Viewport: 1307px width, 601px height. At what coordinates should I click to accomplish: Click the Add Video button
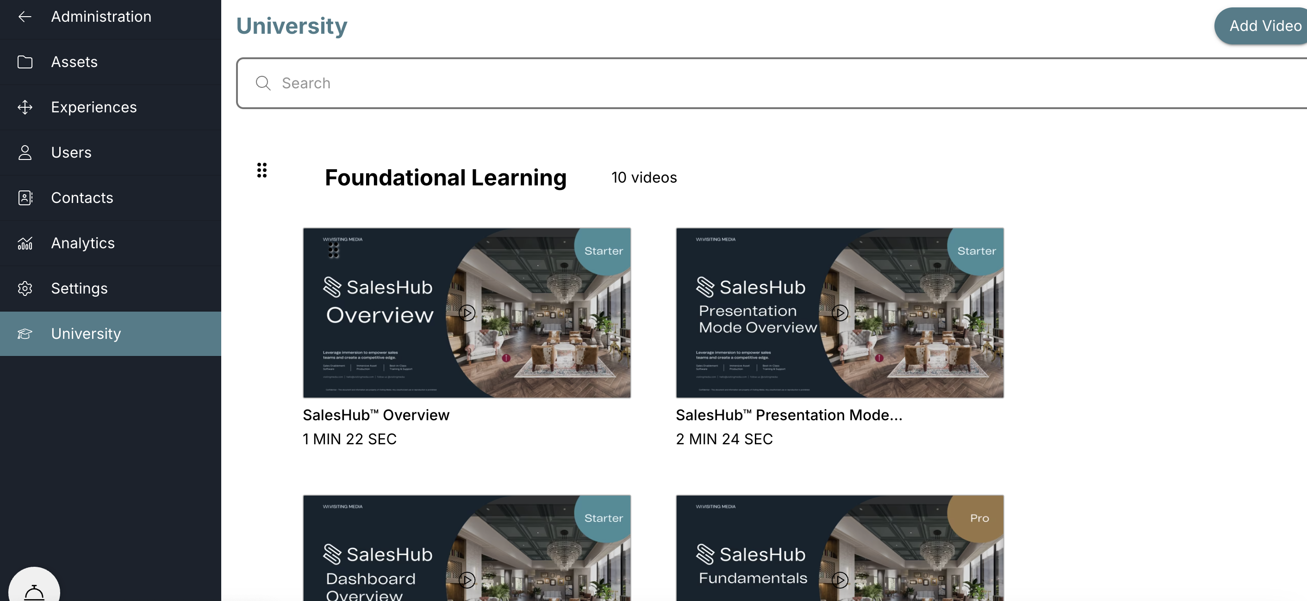click(x=1262, y=26)
